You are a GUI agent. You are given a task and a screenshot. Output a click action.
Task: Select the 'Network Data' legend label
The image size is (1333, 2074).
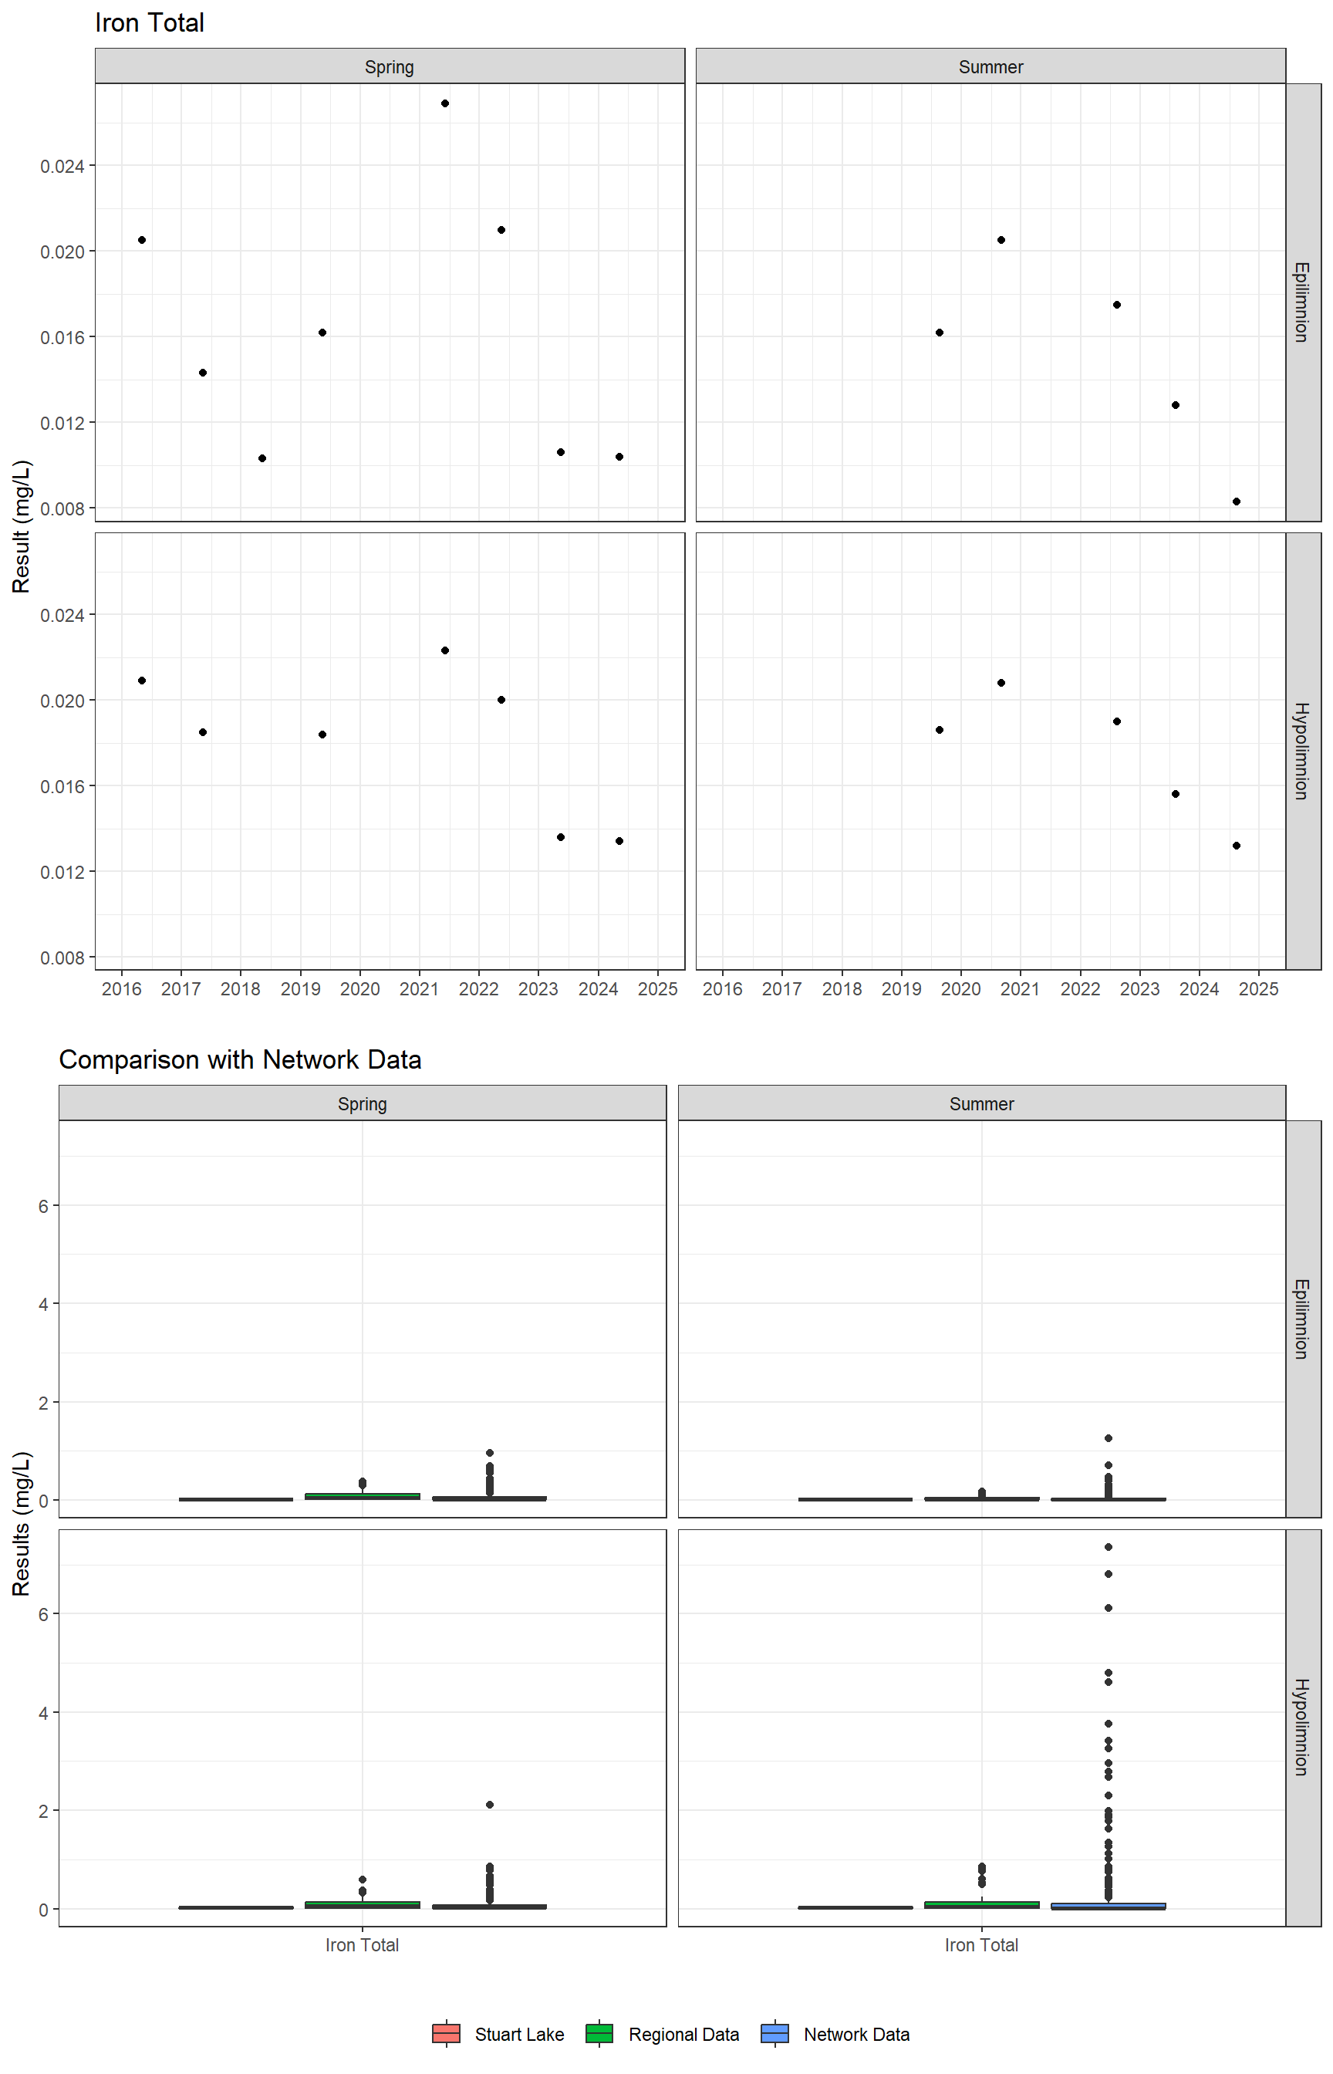tap(857, 2034)
